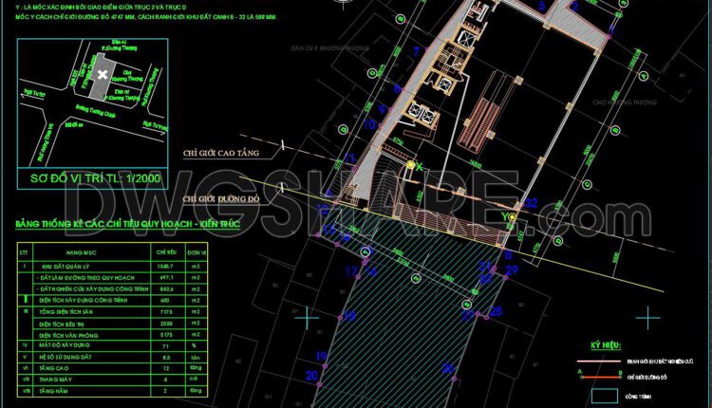Click 'CHỈ GIỚI ĐƯỜNG ĐỎ' text in the legend

coord(647,377)
